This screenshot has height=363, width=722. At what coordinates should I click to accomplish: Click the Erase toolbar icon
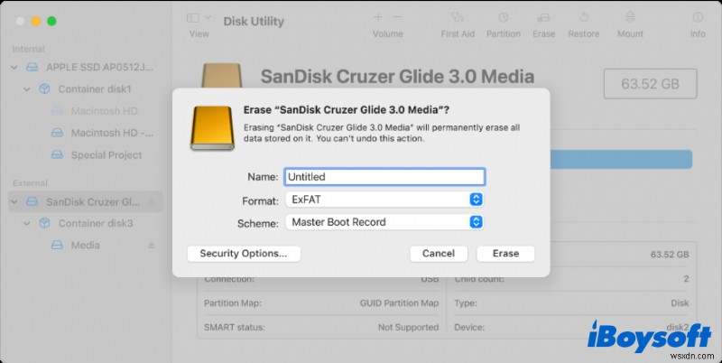[543, 18]
